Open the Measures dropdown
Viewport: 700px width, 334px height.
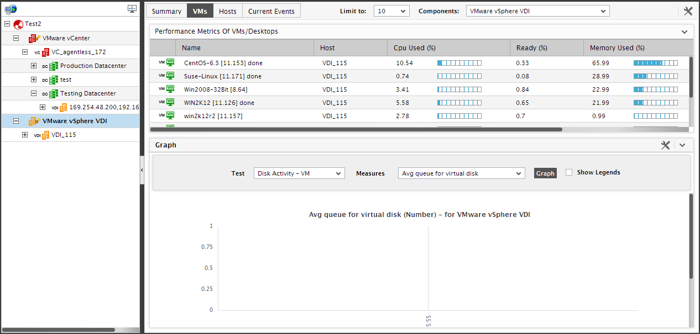coord(461,173)
